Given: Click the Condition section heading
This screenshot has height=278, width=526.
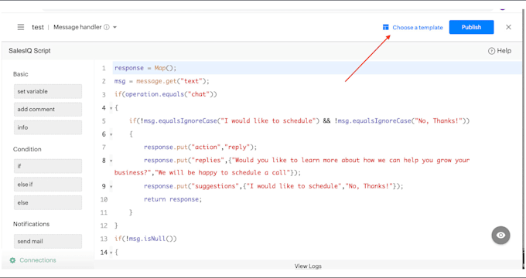Looking at the screenshot, I should point(27,149).
